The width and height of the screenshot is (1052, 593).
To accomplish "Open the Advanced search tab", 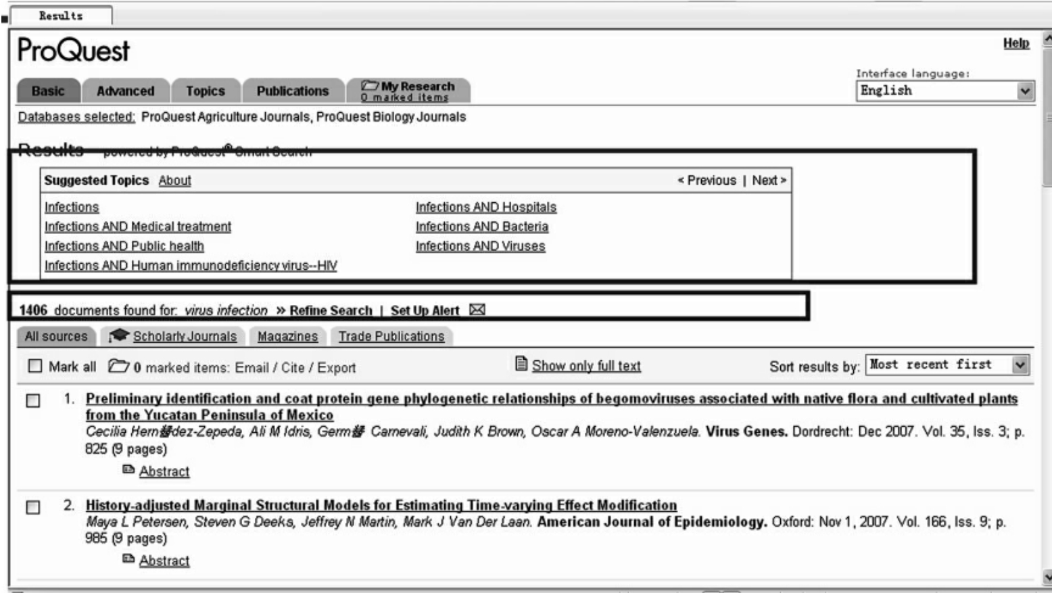I will pos(125,91).
